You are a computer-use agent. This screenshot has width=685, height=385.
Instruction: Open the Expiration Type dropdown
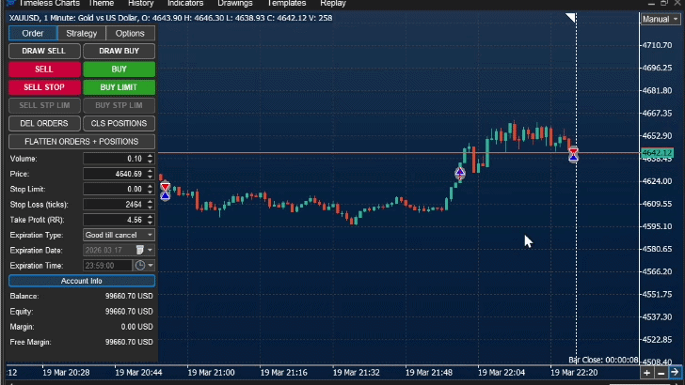(119, 235)
